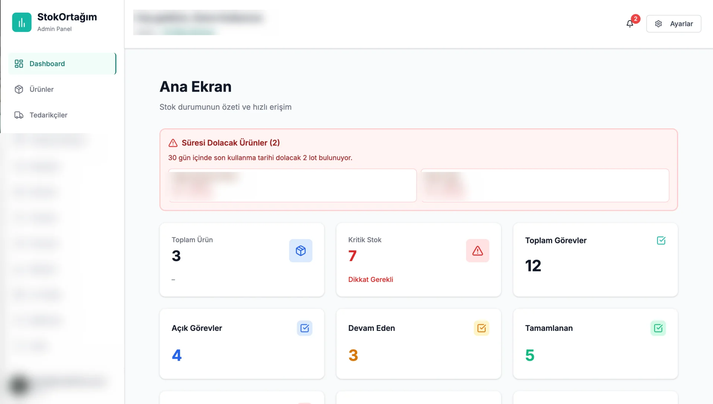The height and width of the screenshot is (404, 713).
Task: Click the blue box icon on Toplam Ürün
Action: tap(301, 251)
